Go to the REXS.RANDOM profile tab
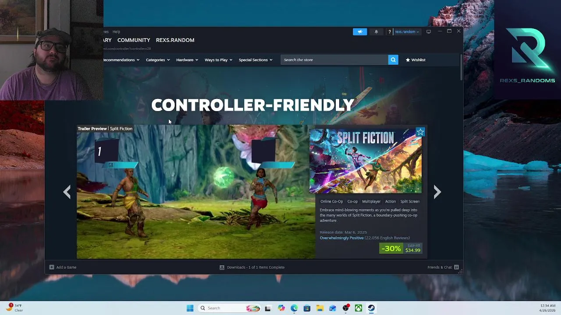This screenshot has height=315, width=561. [x=175, y=40]
